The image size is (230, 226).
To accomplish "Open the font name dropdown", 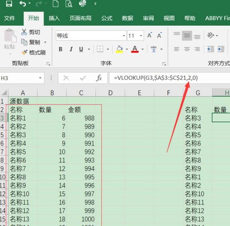I will point(124,36).
